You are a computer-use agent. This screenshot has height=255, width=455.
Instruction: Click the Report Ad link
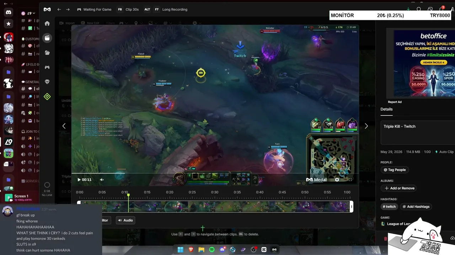(x=395, y=102)
